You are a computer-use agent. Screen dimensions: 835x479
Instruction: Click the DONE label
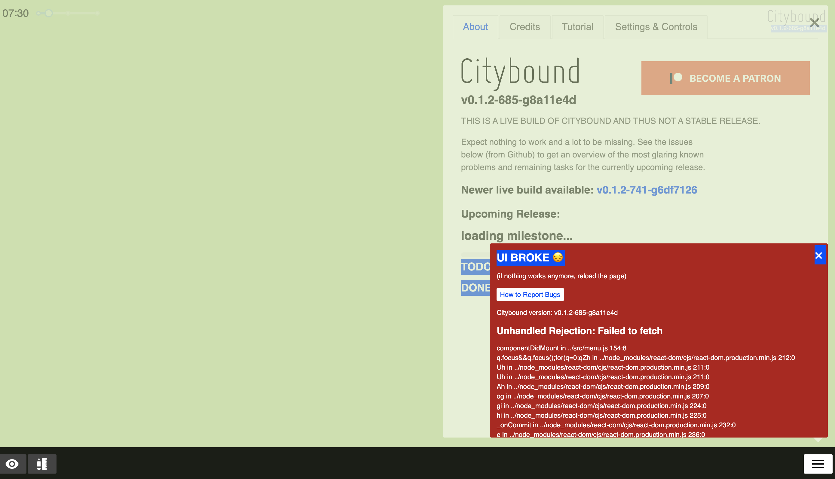476,288
